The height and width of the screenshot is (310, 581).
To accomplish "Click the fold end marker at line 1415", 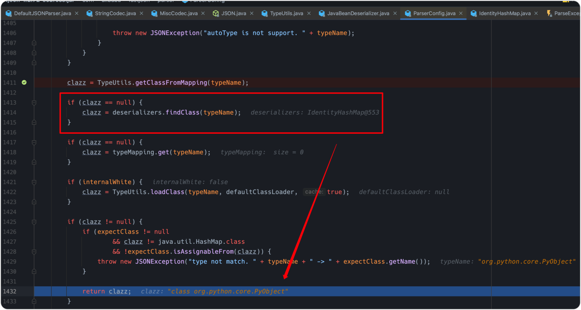I will pos(34,122).
